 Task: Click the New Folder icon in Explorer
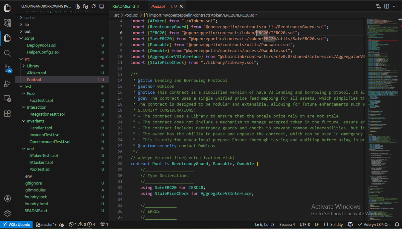[85, 6]
